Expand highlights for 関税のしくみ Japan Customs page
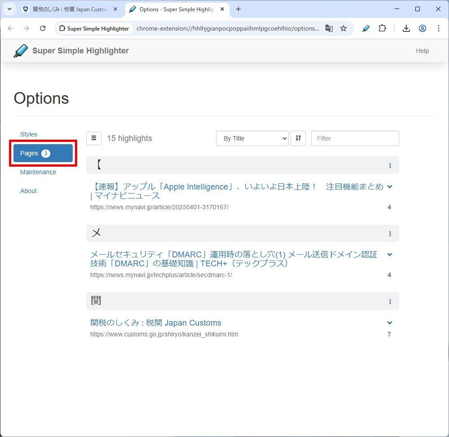This screenshot has width=449, height=437. click(389, 323)
